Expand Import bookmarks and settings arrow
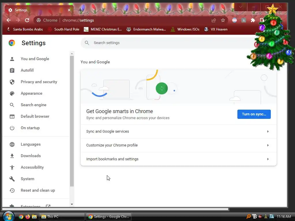Screen dimensions: 295x221 coord(268,159)
